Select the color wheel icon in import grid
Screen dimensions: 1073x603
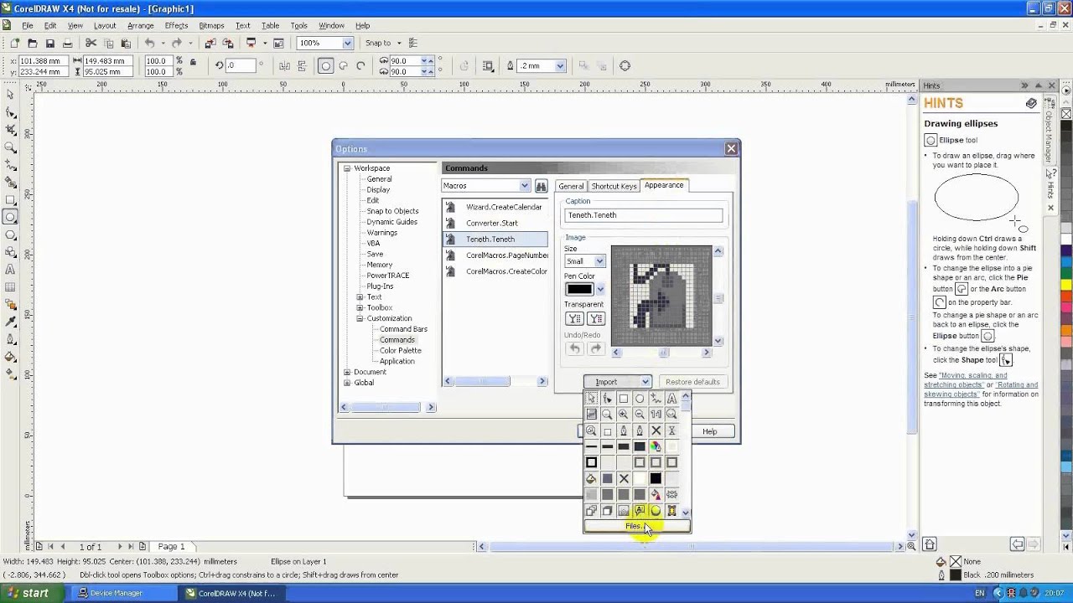tap(656, 446)
